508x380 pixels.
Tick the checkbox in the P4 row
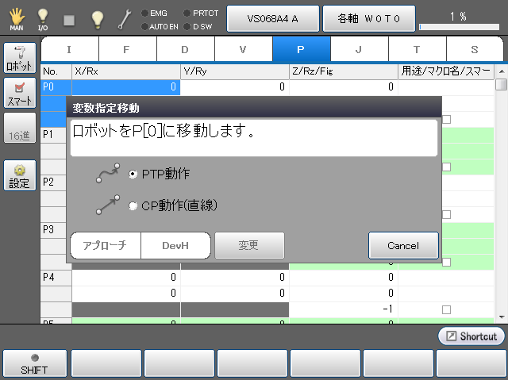coord(446,309)
